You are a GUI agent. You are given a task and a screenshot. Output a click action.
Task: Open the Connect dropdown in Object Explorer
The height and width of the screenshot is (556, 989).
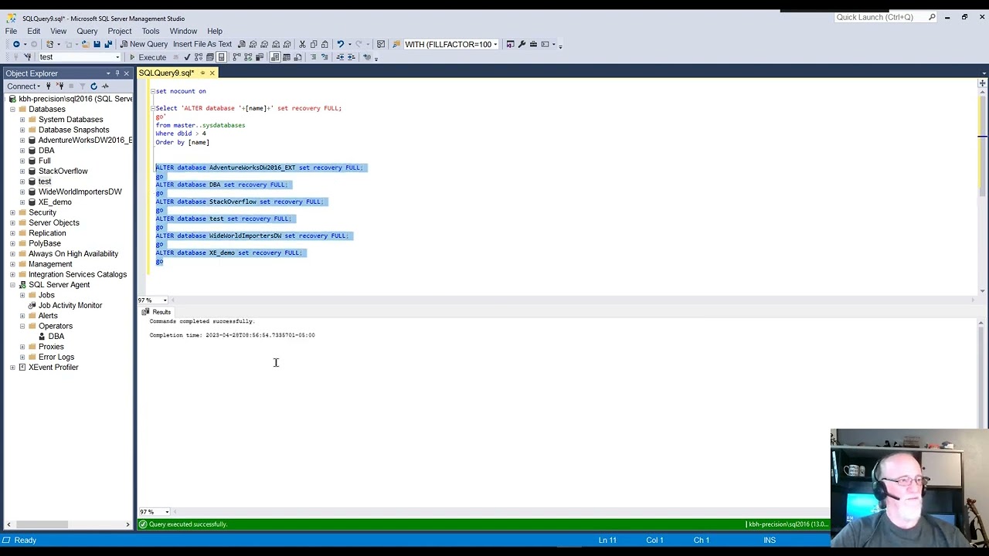coord(23,86)
